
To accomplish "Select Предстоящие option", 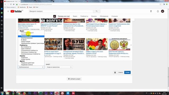I will 26,42.
